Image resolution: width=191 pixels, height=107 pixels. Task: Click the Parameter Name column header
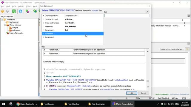(x=52, y=16)
